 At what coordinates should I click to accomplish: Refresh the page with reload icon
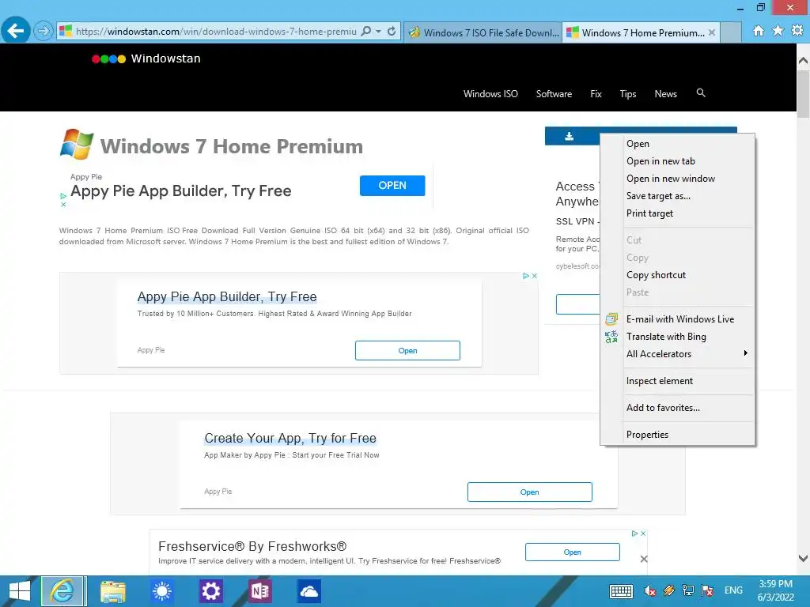tap(392, 31)
